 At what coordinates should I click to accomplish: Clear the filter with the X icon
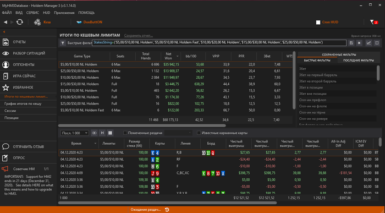(x=359, y=43)
